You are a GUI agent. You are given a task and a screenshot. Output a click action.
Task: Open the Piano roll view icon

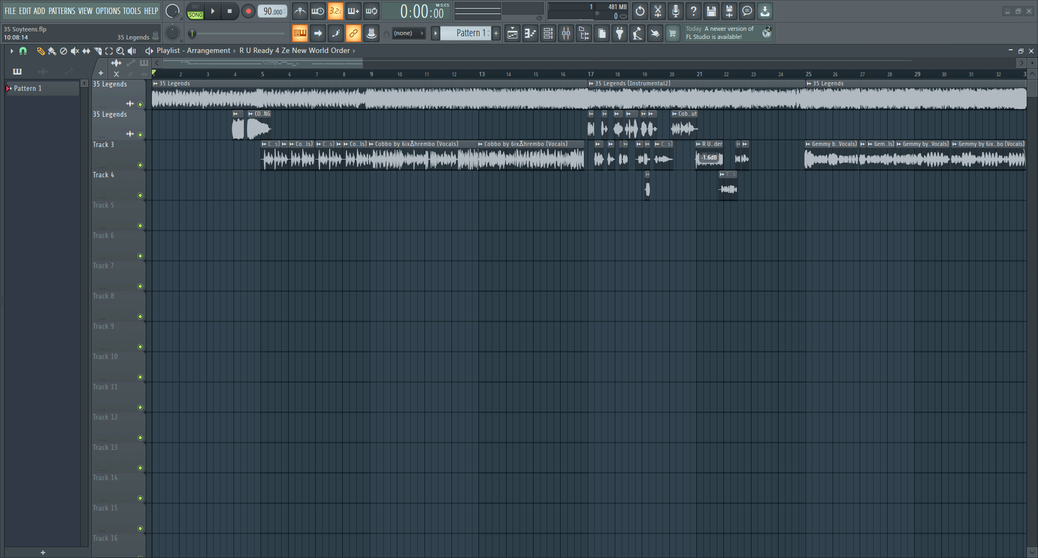[x=530, y=34]
